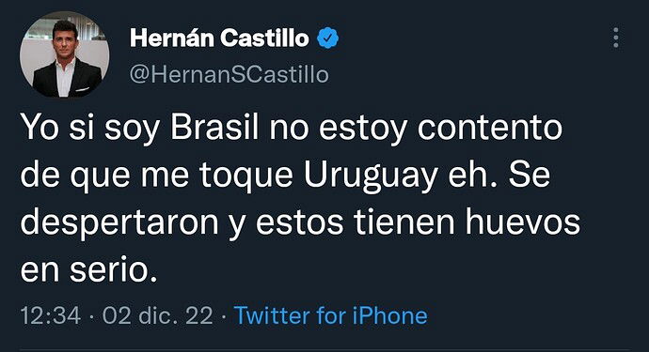The width and height of the screenshot is (649, 352).
Task: Open the three-dot more options menu
Action: click(616, 38)
